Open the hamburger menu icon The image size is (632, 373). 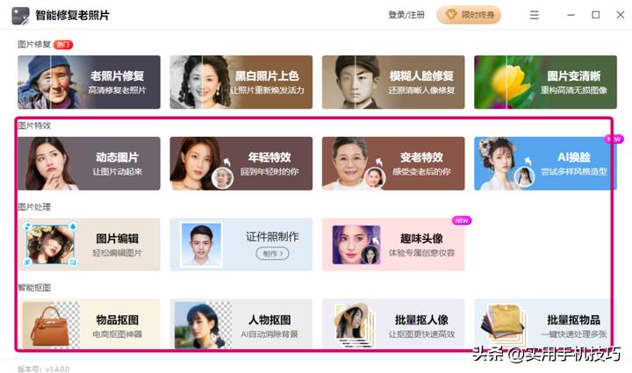pyautogui.click(x=534, y=15)
